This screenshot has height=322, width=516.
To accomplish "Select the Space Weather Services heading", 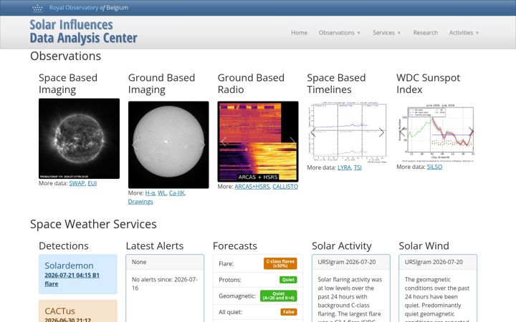I will (x=93, y=224).
